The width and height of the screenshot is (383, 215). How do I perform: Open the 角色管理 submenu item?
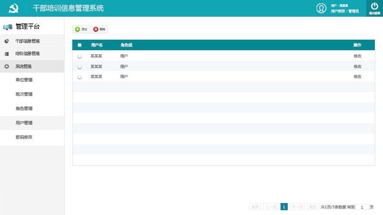tap(24, 108)
